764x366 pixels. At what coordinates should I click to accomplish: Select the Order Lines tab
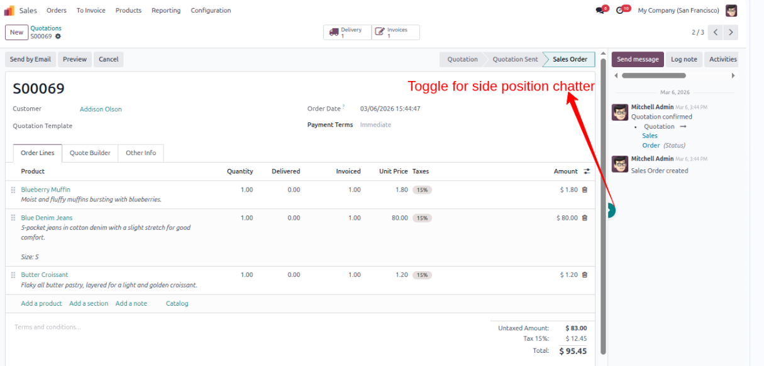point(38,153)
